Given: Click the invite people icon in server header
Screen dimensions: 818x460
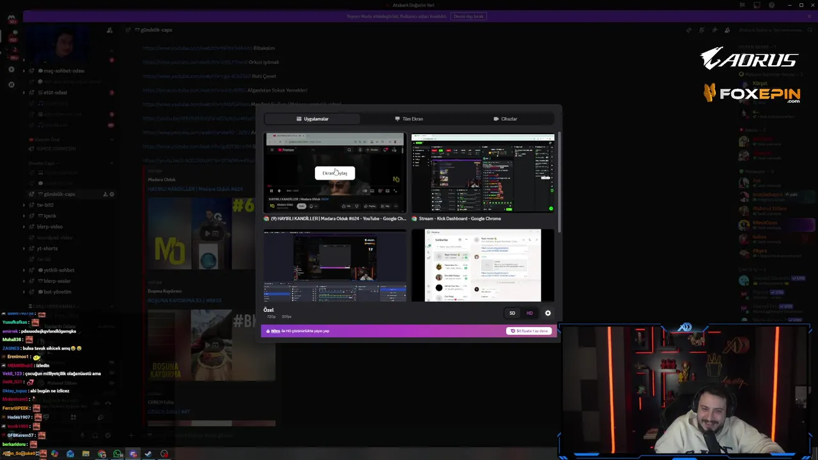Looking at the screenshot, I should click(109, 30).
